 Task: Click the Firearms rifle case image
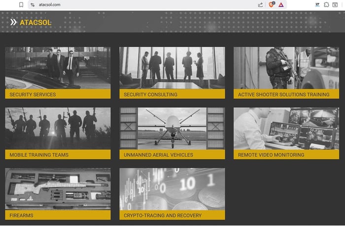[58, 189]
